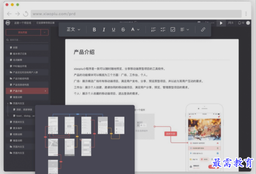
Task: Click the red 跳转关联 link label
Action: click(171, 134)
